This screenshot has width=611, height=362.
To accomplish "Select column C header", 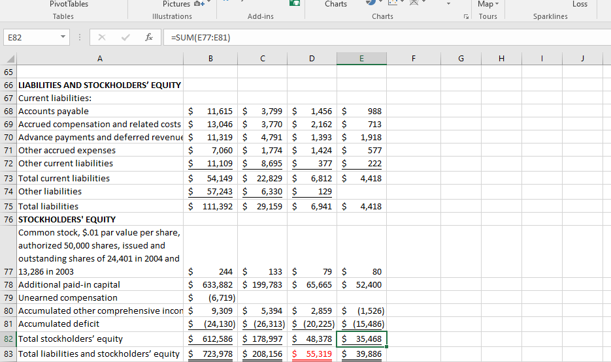I will (263, 58).
